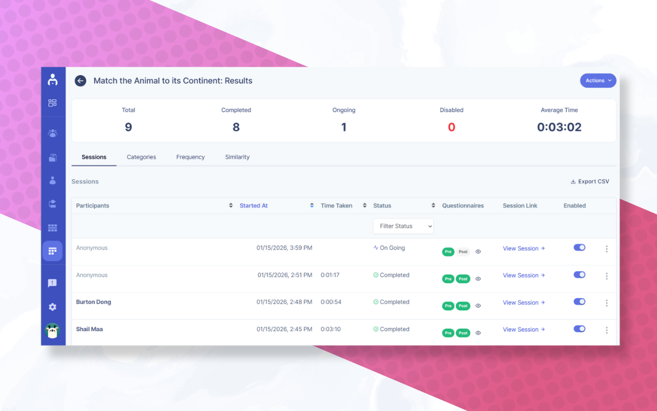Click the time taken value 0:01:17
The height and width of the screenshot is (411, 657).
click(x=330, y=275)
